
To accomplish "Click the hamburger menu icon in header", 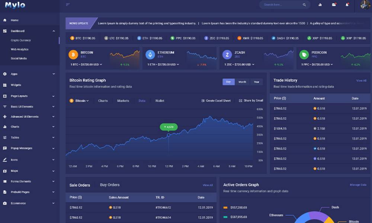I will 68,5.
